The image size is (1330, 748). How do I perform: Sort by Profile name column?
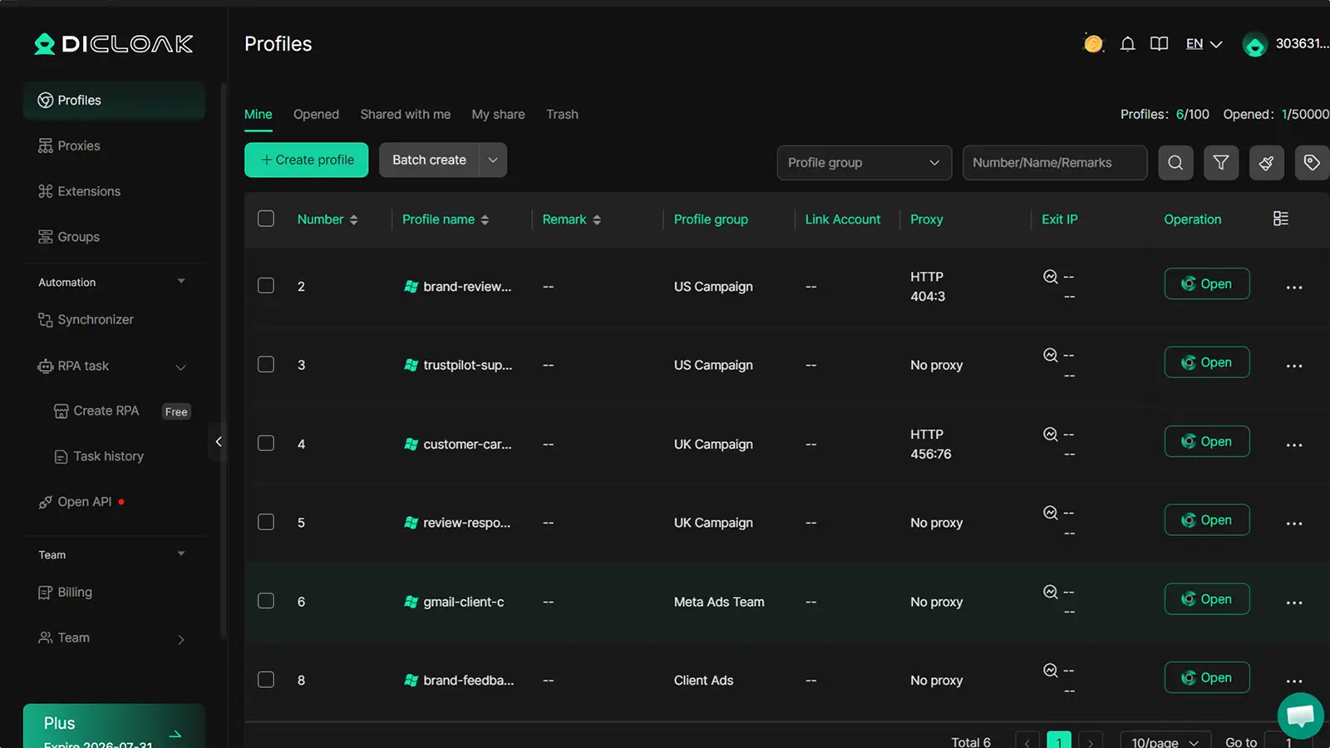tap(485, 219)
